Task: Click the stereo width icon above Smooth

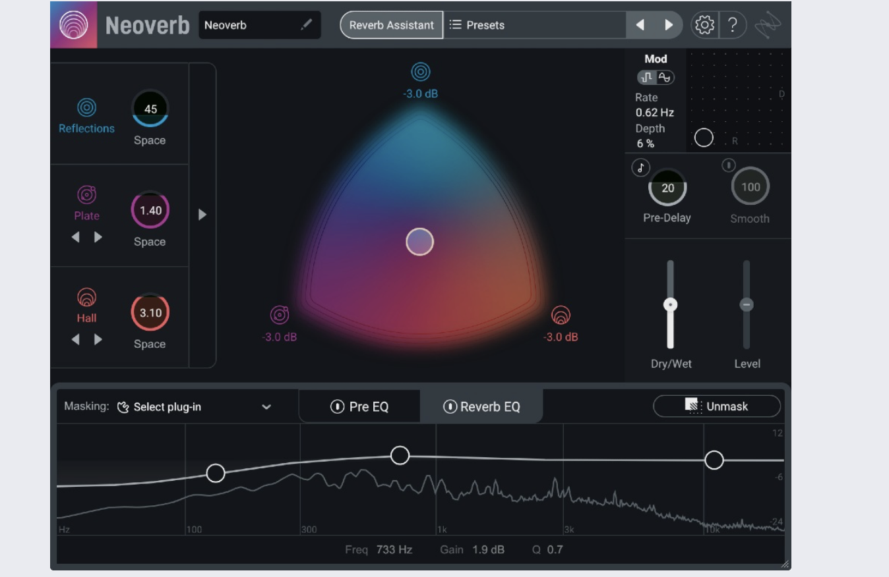Action: point(729,165)
